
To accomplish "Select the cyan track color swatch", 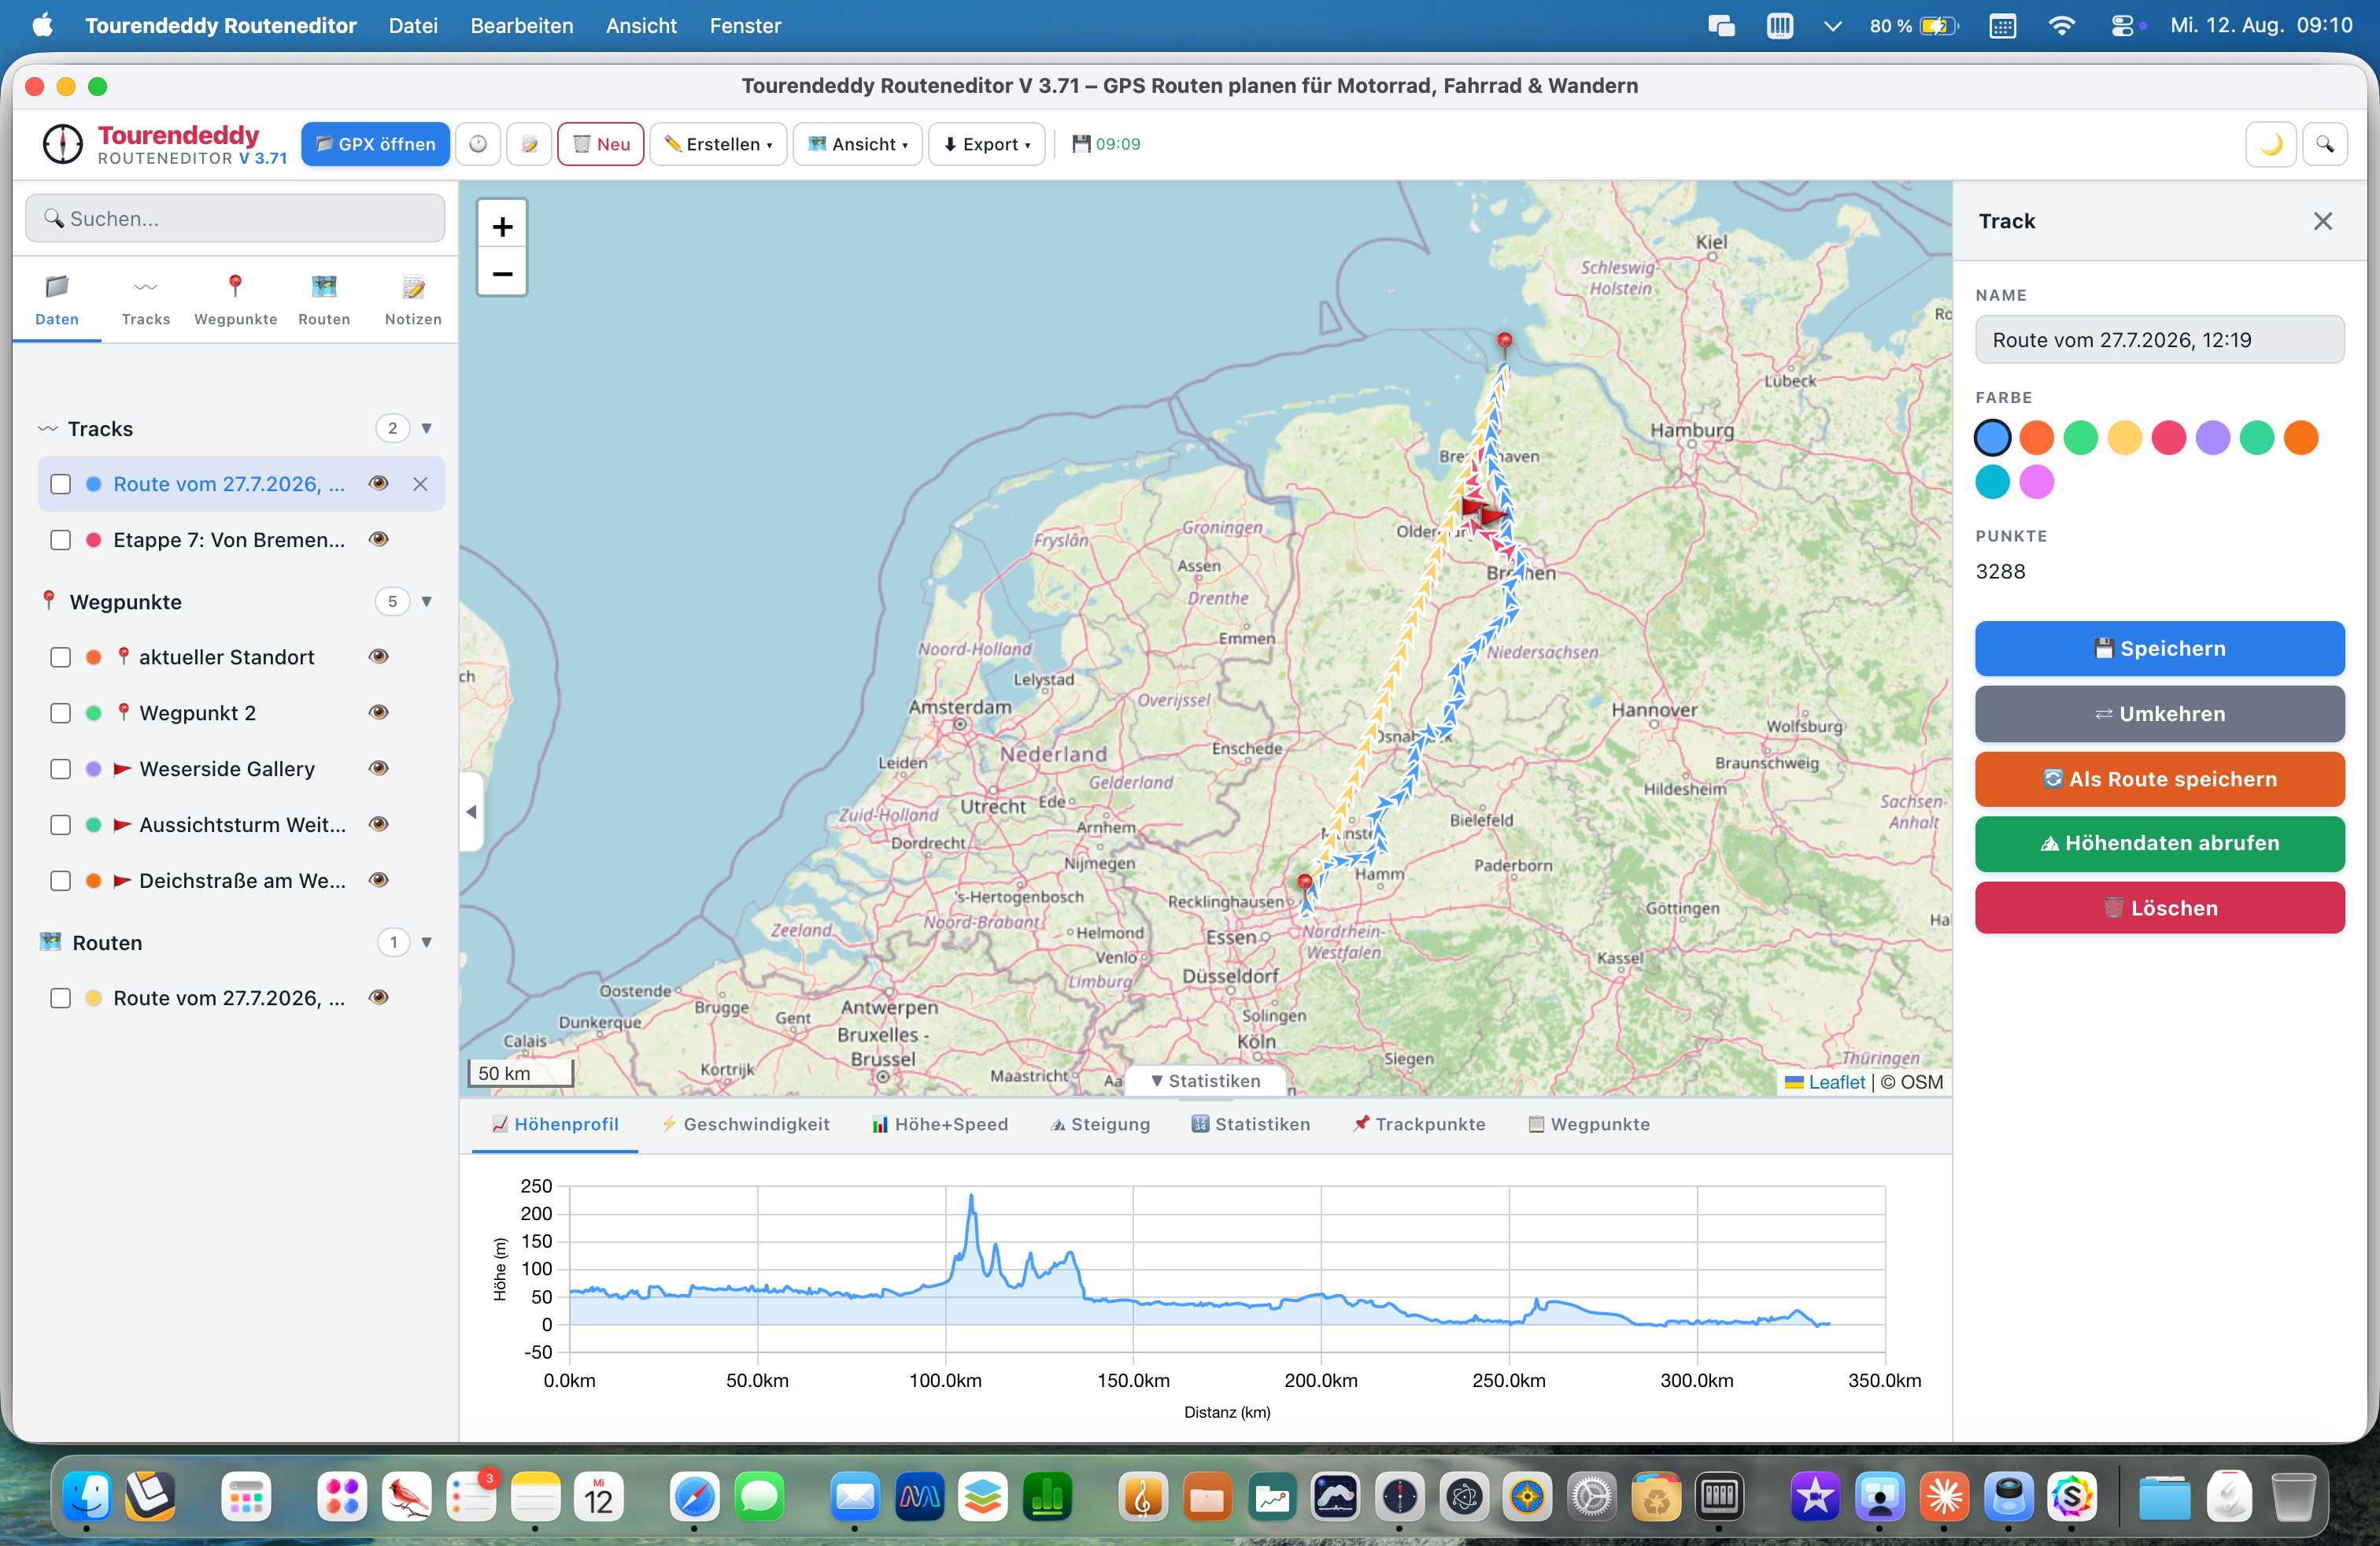I will point(1992,482).
